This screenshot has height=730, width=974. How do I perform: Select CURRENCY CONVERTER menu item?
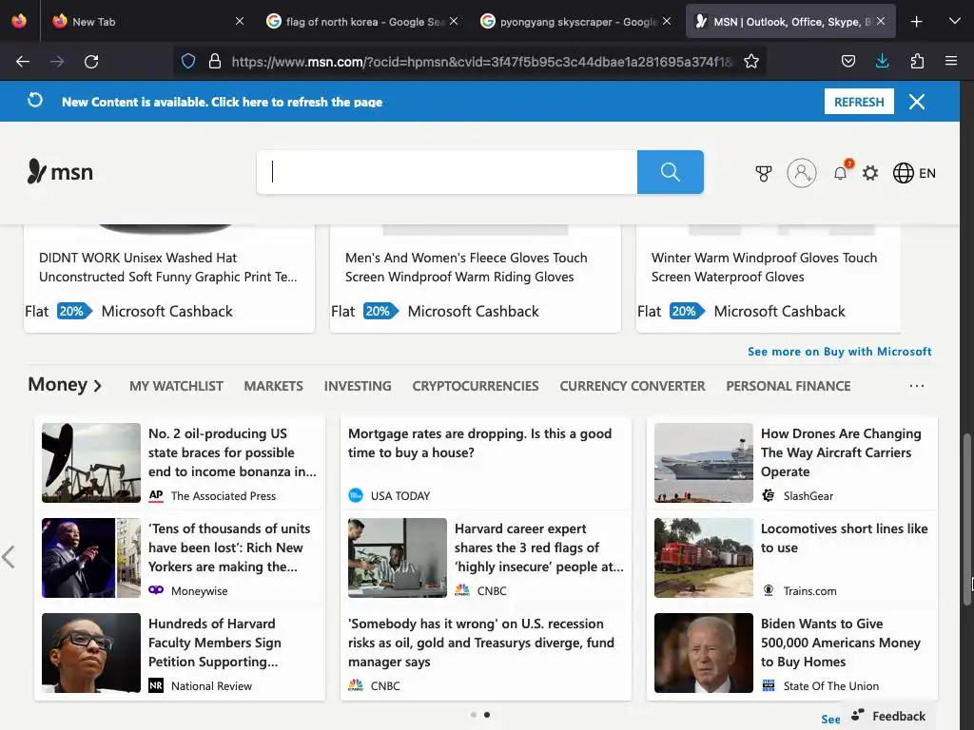coord(633,386)
